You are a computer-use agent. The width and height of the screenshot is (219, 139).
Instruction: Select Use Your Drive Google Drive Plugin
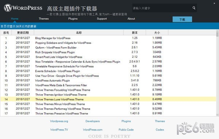(108, 76)
